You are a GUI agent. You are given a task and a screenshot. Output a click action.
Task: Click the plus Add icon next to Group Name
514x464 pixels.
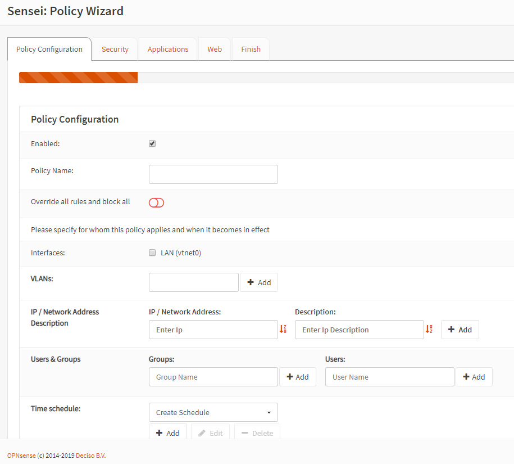[x=298, y=376]
